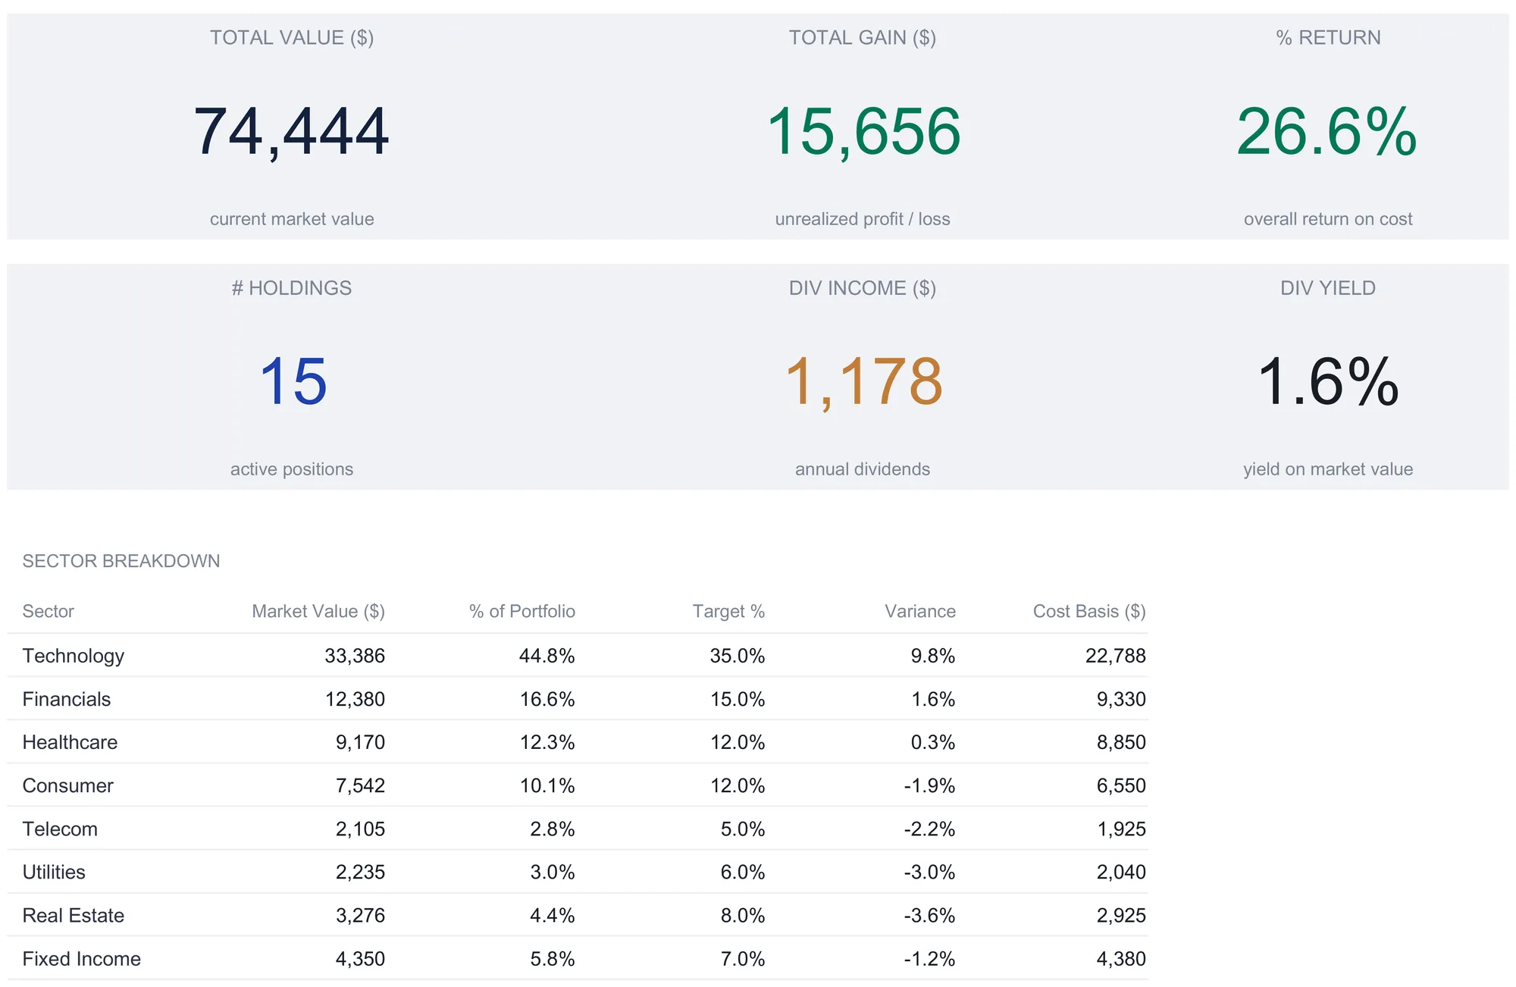Select the Real Estate sector row label
Viewport: 1516px width, 987px height.
74,915
